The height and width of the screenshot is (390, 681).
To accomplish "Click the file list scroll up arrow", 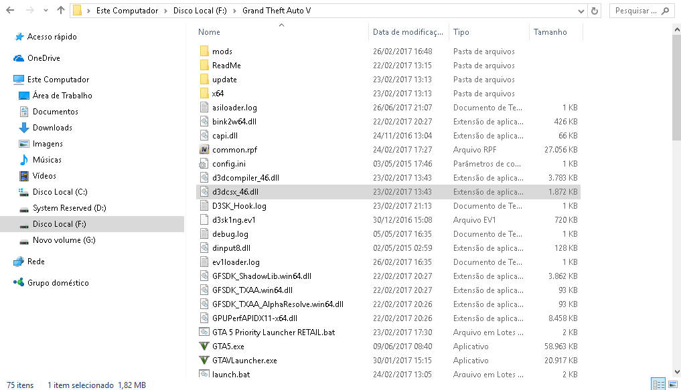I will pyautogui.click(x=677, y=29).
